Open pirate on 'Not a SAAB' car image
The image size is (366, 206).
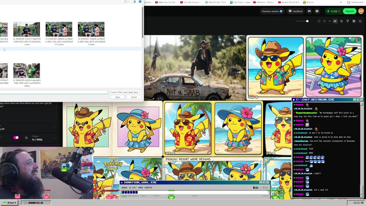coord(195,68)
